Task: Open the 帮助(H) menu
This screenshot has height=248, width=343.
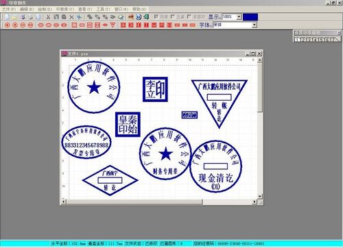Action: click(x=139, y=10)
